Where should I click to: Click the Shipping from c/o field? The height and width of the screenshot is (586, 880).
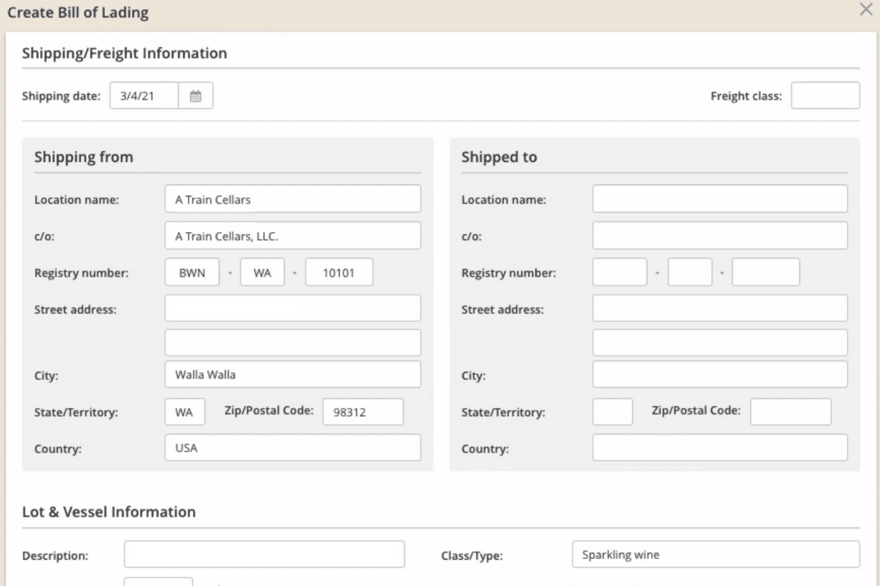pos(293,236)
